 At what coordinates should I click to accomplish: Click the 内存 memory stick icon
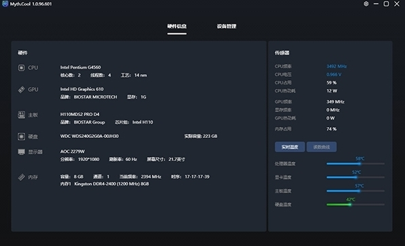tap(21, 177)
